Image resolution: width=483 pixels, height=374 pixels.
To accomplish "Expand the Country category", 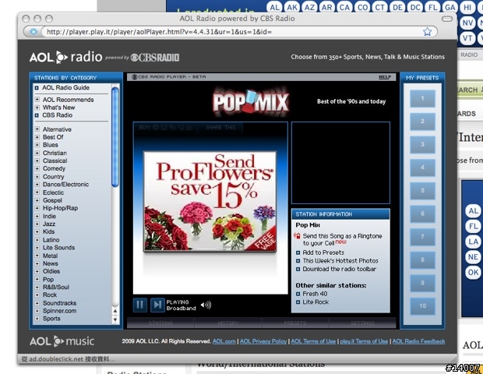I will [37, 177].
